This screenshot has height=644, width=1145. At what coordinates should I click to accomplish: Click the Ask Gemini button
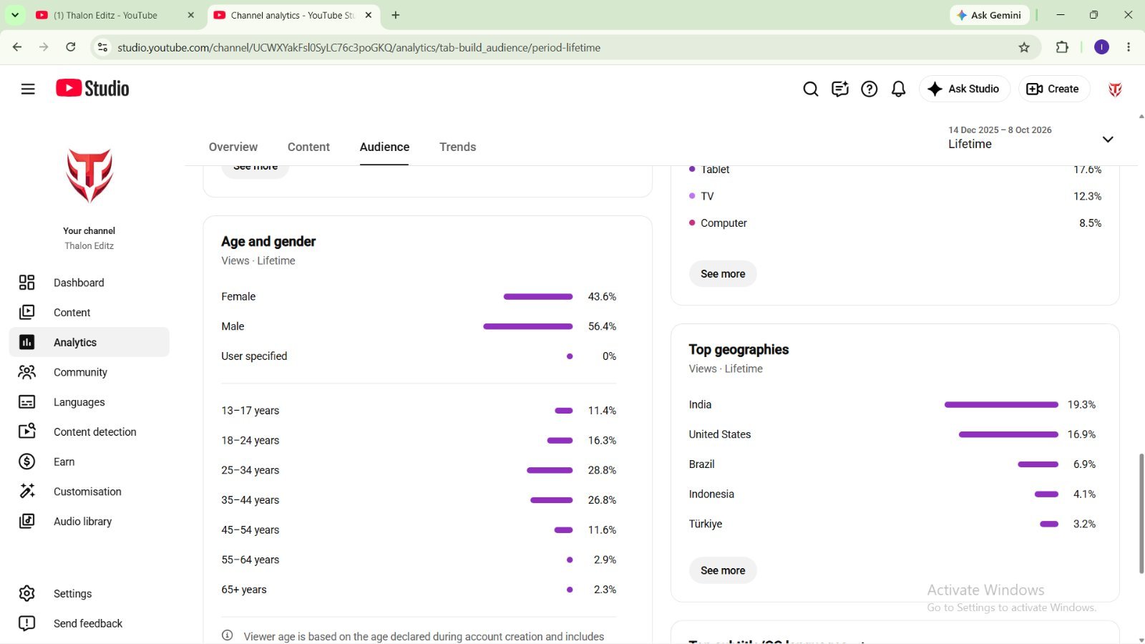click(990, 15)
